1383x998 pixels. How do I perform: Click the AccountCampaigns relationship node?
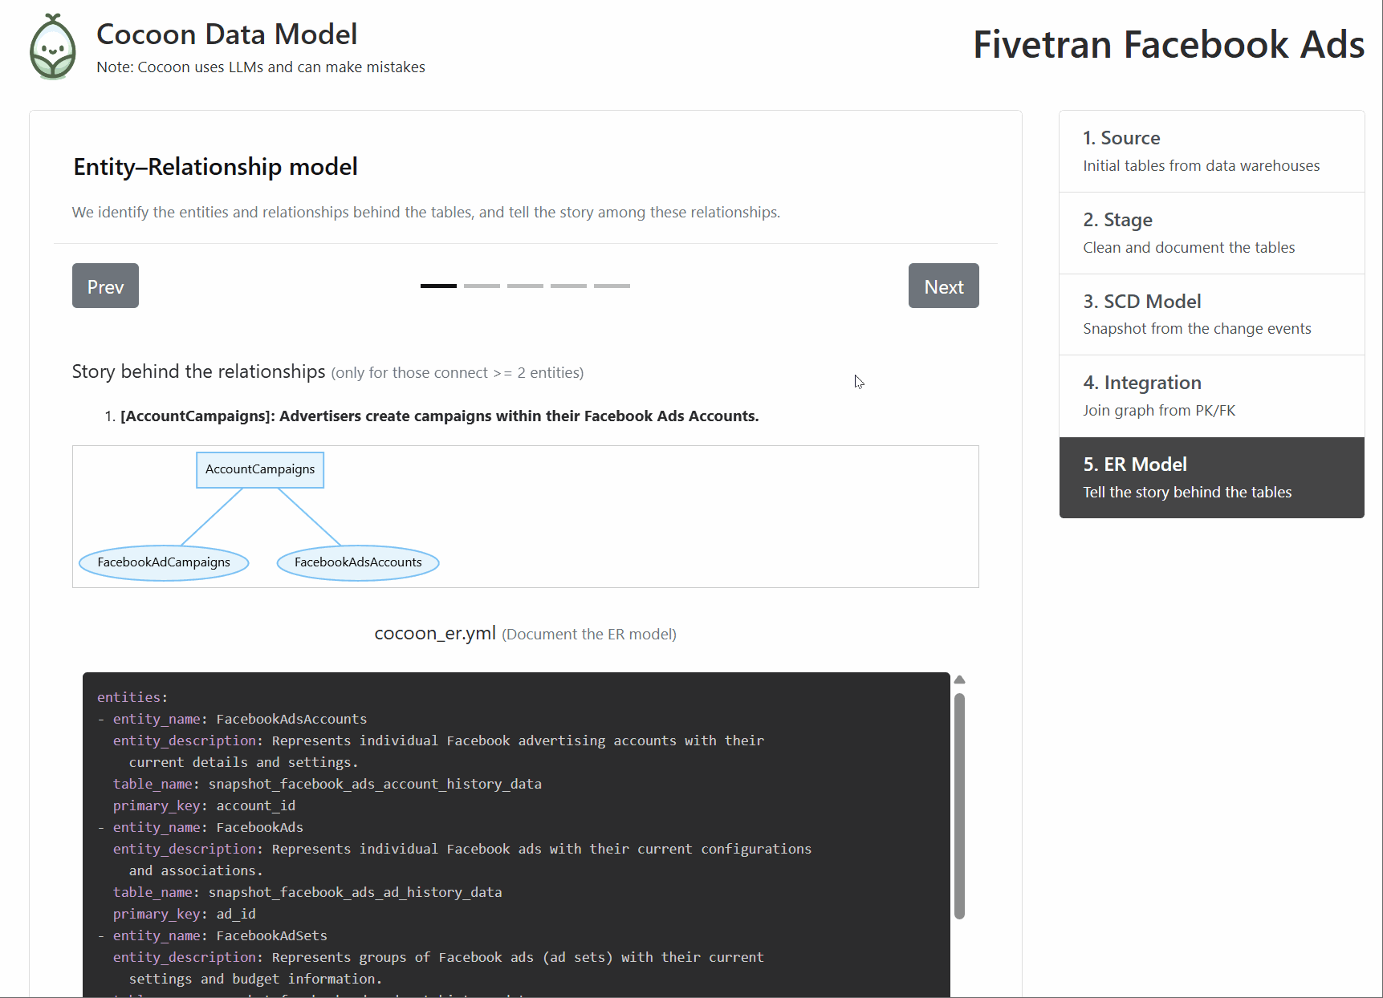click(260, 469)
